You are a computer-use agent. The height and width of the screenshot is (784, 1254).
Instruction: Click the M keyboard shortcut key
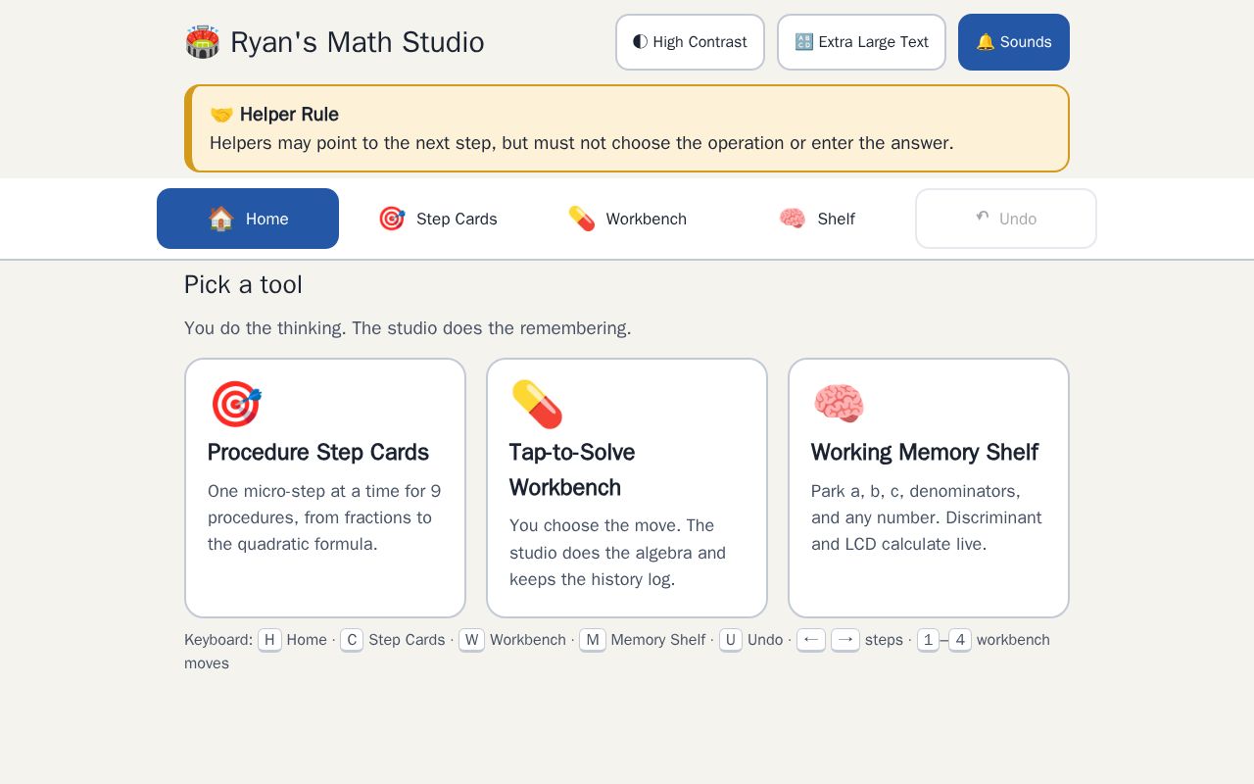click(x=593, y=640)
